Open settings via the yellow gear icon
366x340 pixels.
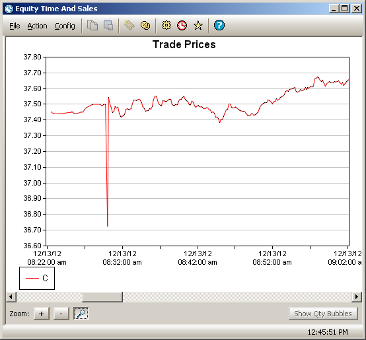point(166,25)
